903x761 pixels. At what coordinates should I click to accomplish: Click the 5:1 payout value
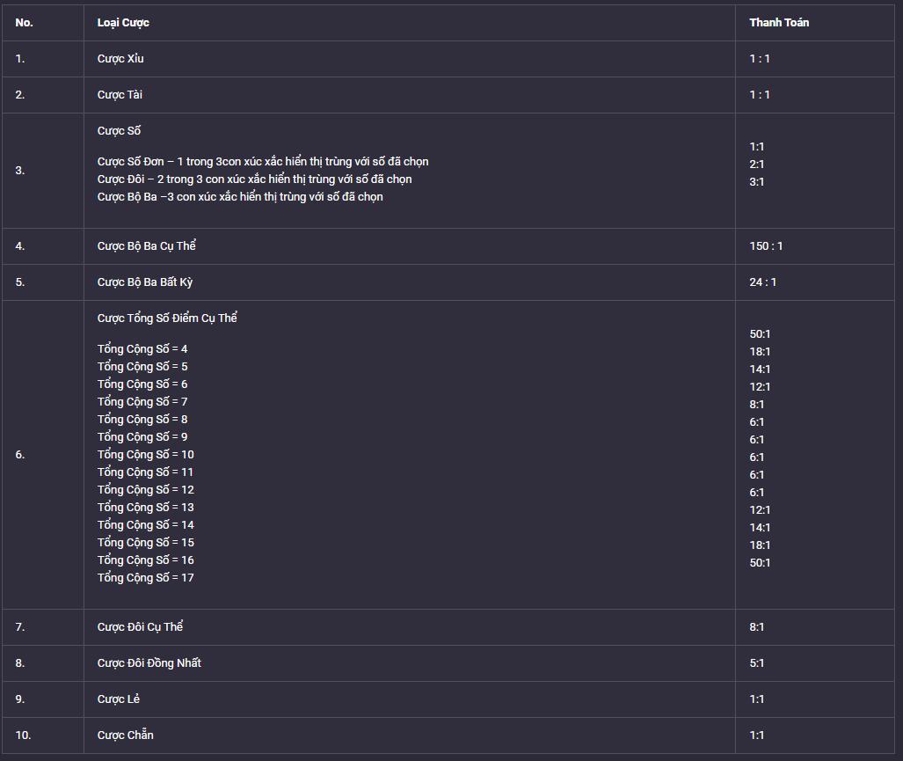757,663
